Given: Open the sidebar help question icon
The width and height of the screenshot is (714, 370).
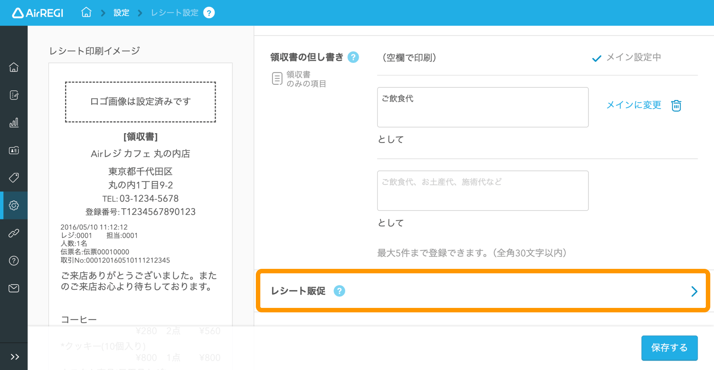Looking at the screenshot, I should pyautogui.click(x=14, y=261).
